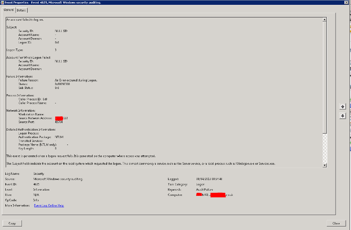Click the 'Transited Services:' label
The width and height of the screenshot is (351, 230).
point(31,141)
